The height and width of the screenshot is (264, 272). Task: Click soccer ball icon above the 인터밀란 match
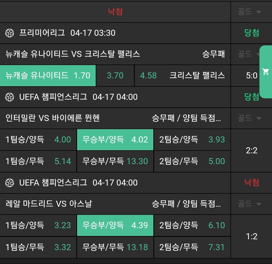pos(10,97)
